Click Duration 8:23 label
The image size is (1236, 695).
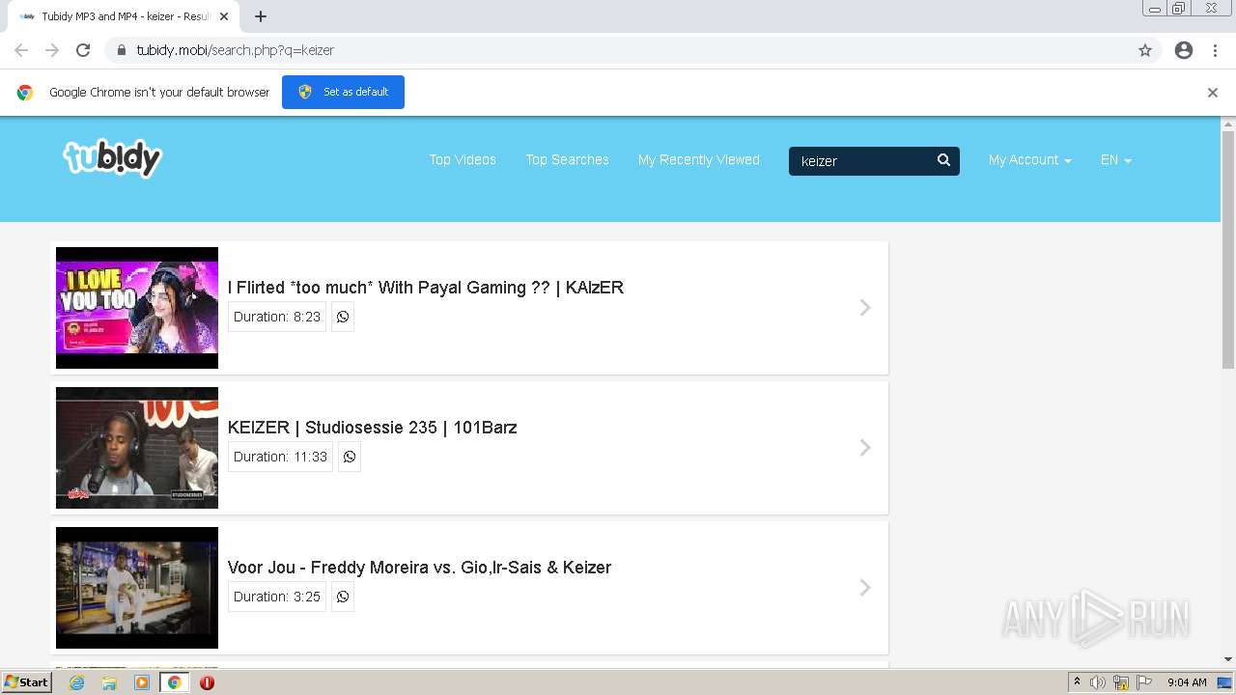(x=277, y=317)
